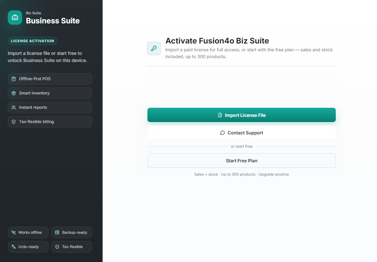Click the file upload icon in Import button

[220, 115]
